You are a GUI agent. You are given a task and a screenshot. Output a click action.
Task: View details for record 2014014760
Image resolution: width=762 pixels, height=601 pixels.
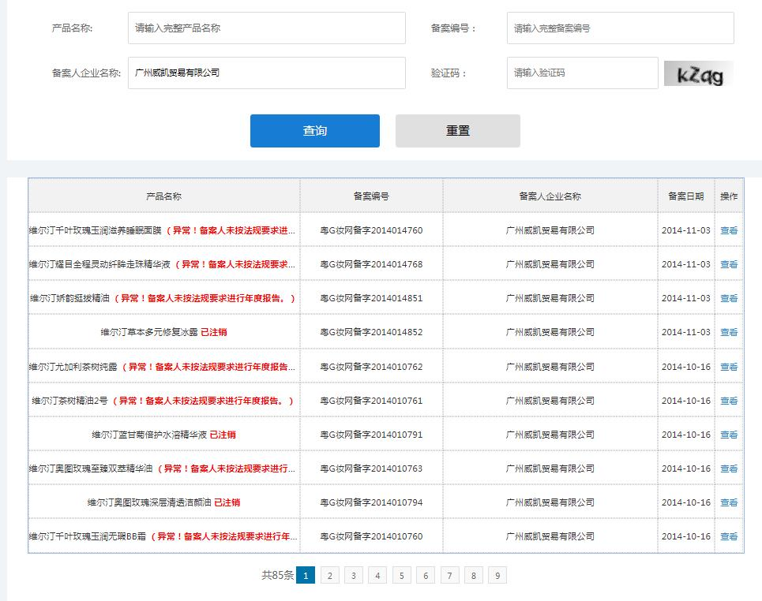pos(728,231)
